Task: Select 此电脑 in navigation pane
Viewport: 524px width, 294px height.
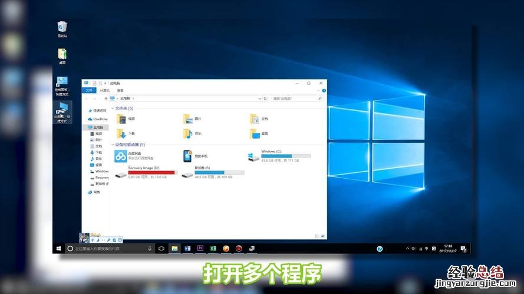Action: tap(95, 128)
